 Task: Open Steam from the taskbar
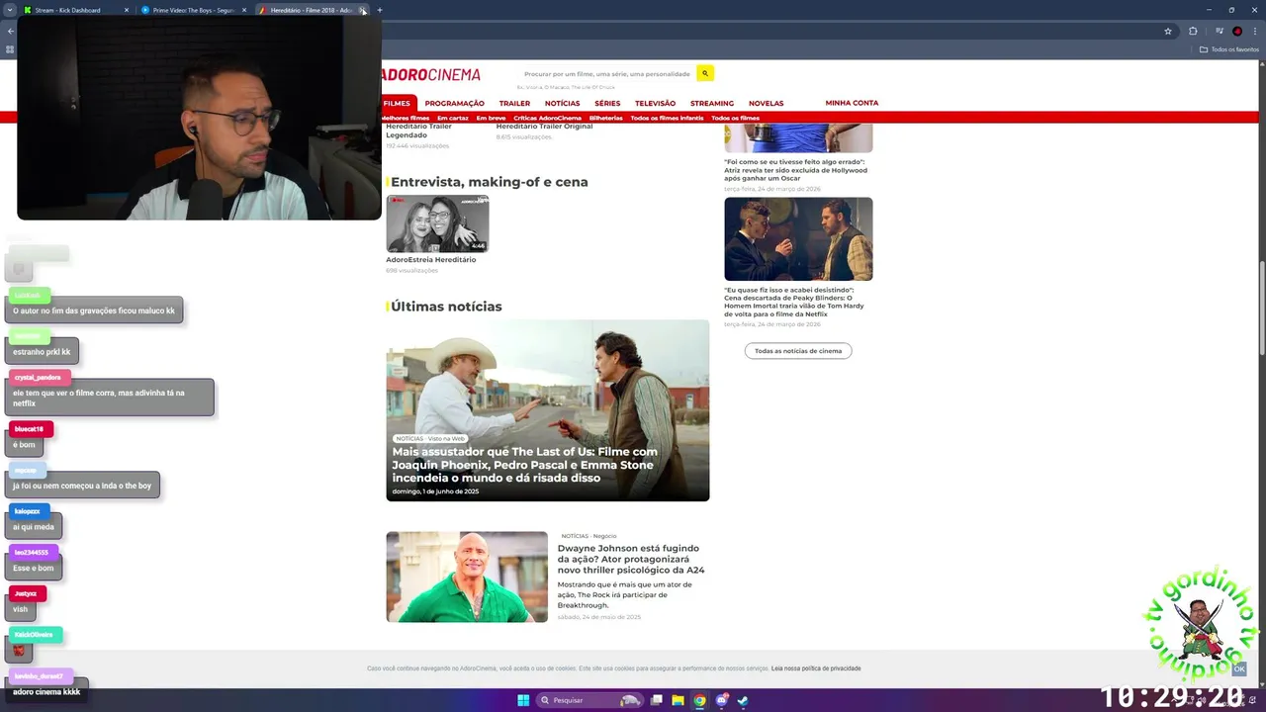[x=743, y=700]
